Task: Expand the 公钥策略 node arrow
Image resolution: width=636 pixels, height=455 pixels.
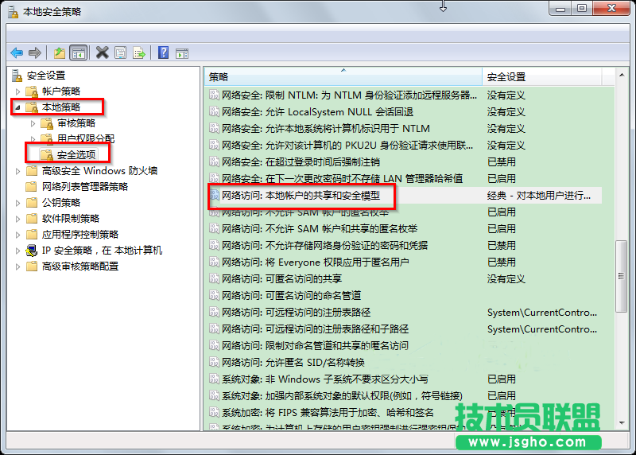Action: pos(17,203)
